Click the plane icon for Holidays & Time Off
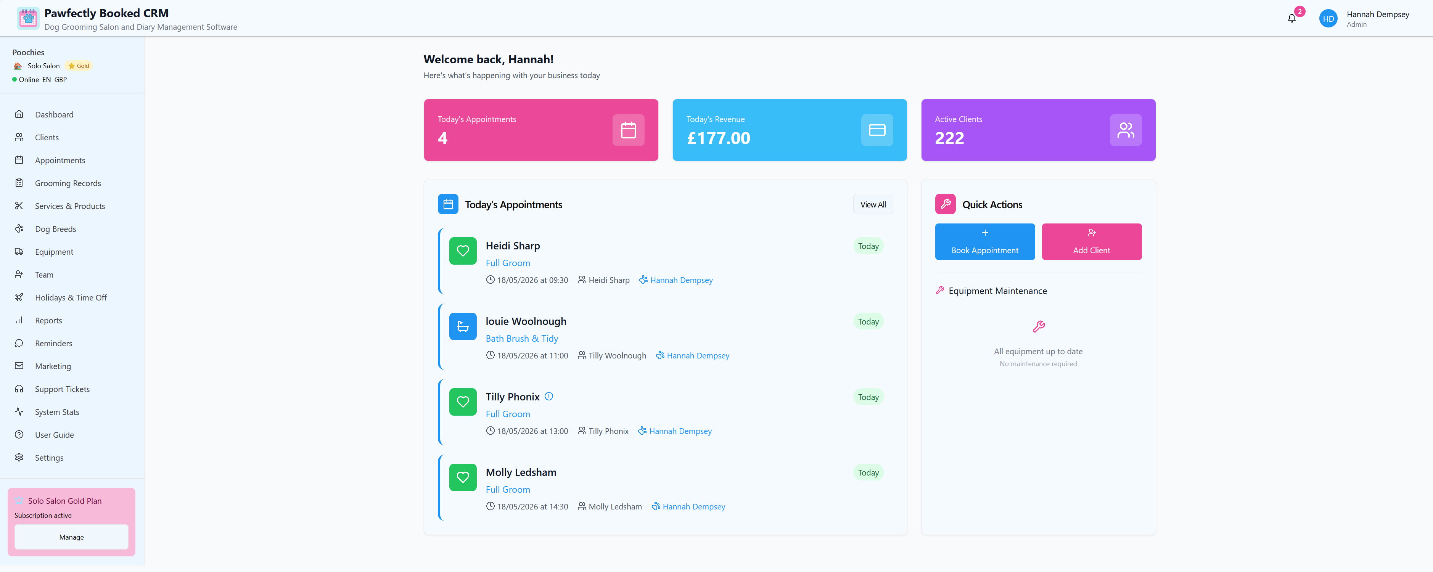The width and height of the screenshot is (1433, 572). 19,297
